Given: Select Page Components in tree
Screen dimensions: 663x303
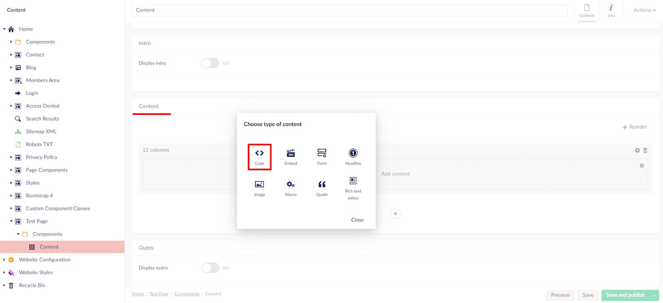Looking at the screenshot, I should point(47,170).
